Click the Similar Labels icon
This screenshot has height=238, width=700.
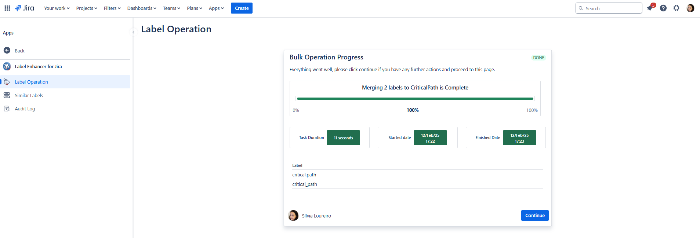7,95
